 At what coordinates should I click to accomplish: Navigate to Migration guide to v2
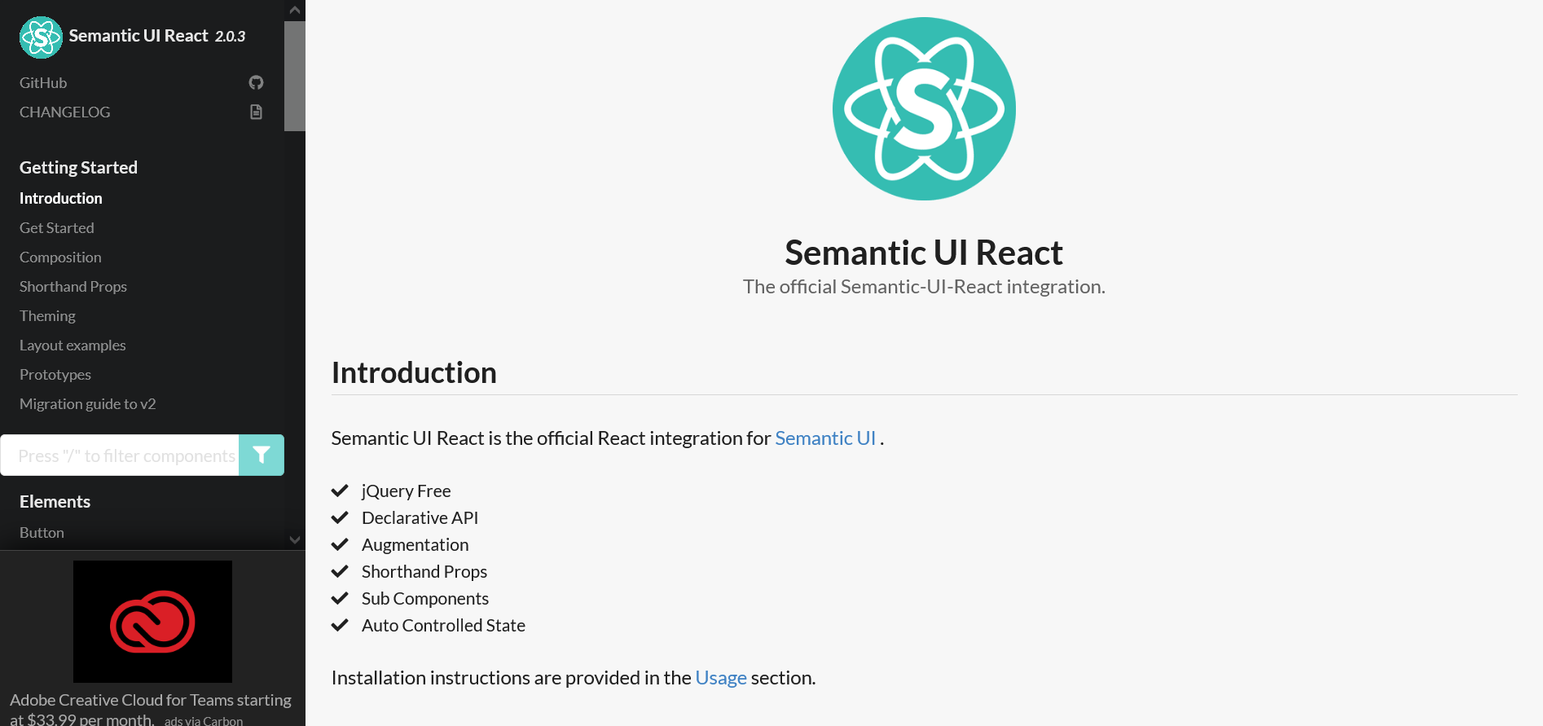pyautogui.click(x=87, y=403)
